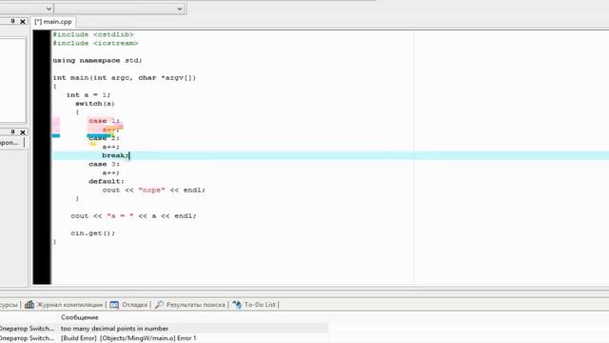Open the Журнал компиляции tab
Screen dimensions: 609x343
tap(69, 305)
